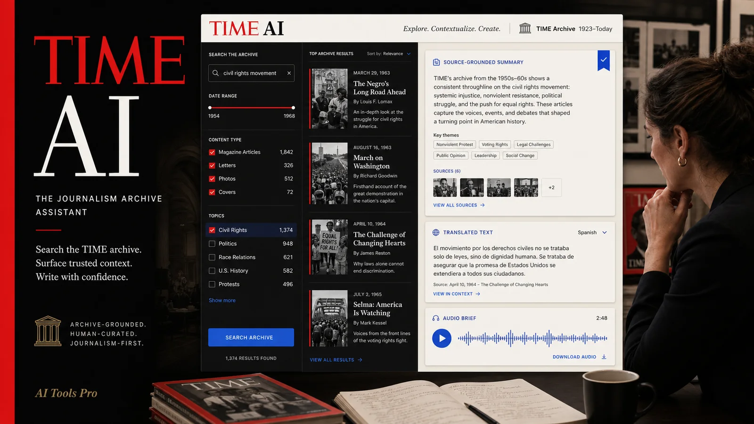Open the third source thumbnail
This screenshot has height=424, width=754.
point(499,188)
